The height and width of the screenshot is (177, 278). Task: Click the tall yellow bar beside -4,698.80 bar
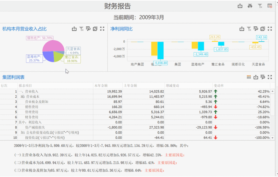click(x=154, y=49)
